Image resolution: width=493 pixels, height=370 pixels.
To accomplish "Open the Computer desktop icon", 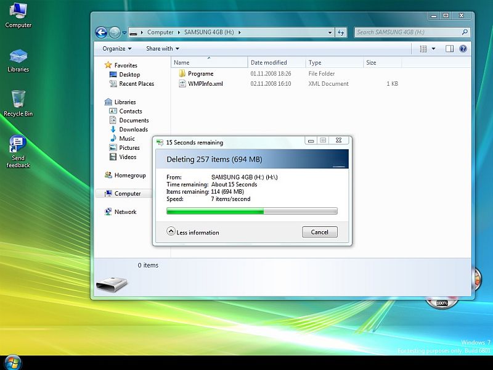I will click(18, 15).
